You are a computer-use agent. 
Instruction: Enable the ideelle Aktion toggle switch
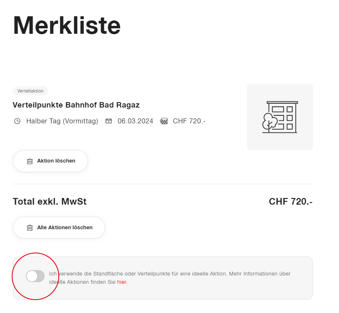coord(35,276)
